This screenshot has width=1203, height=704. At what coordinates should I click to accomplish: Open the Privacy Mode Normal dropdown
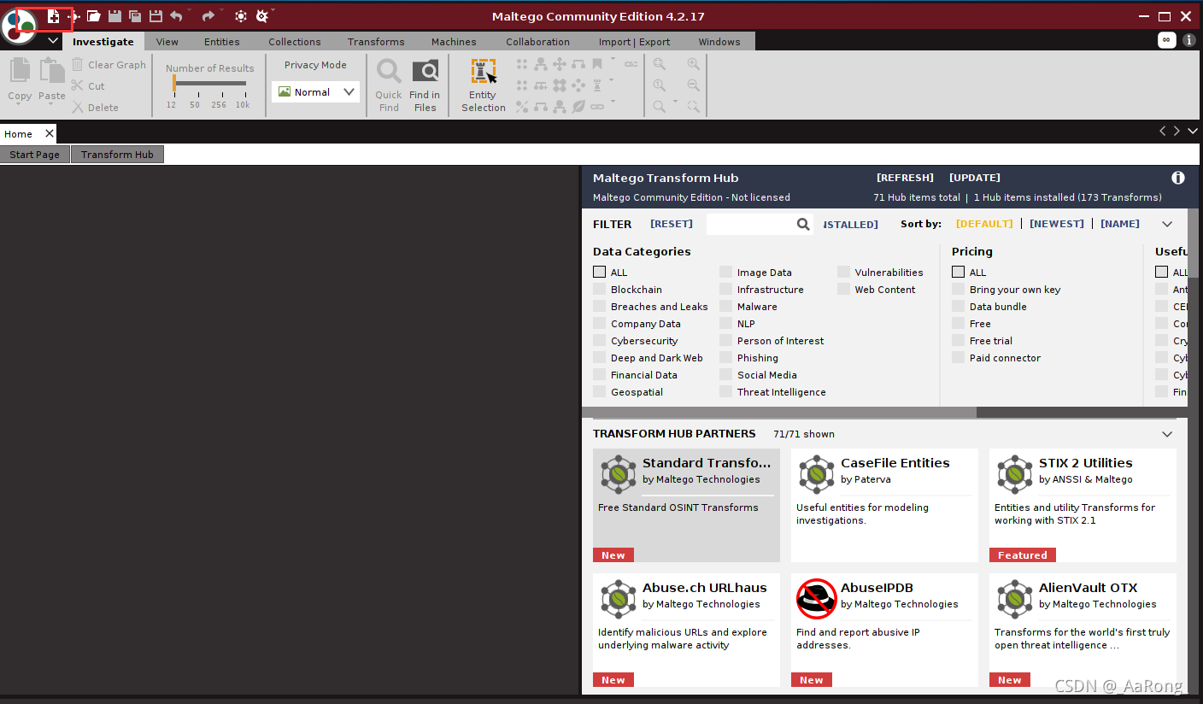point(315,92)
